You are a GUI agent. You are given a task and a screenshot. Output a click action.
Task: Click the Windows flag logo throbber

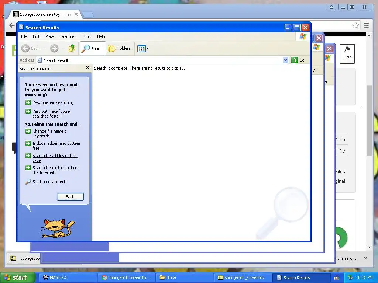pos(303,36)
